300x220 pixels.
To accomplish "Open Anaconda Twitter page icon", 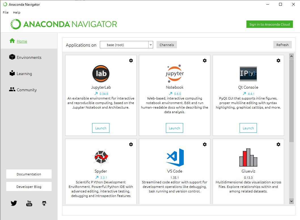I will pyautogui.click(x=14, y=203).
